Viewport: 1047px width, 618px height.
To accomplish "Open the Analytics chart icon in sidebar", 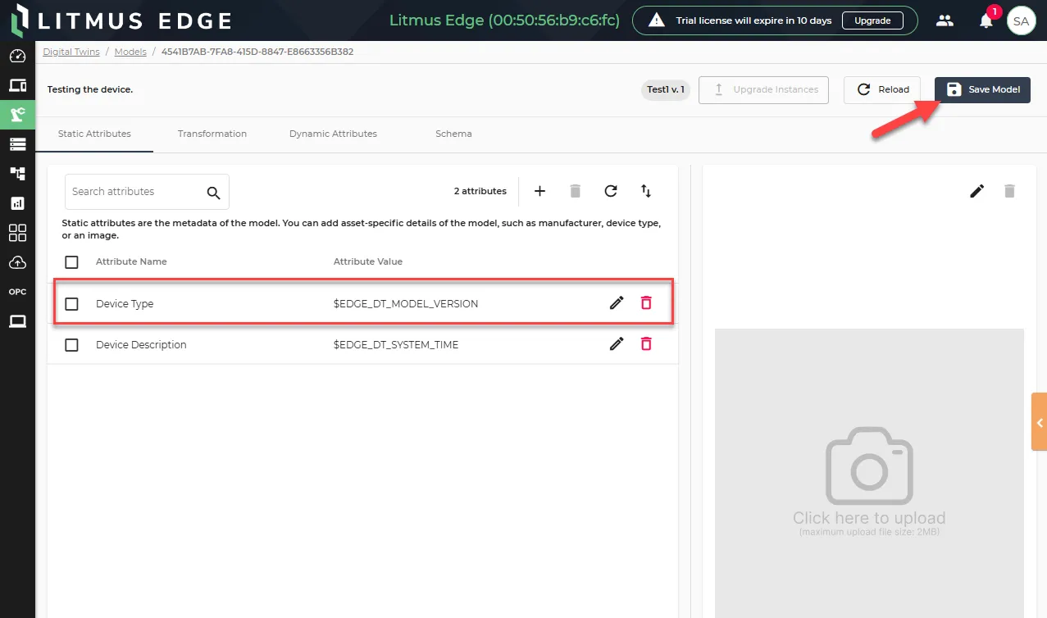I will coord(17,203).
